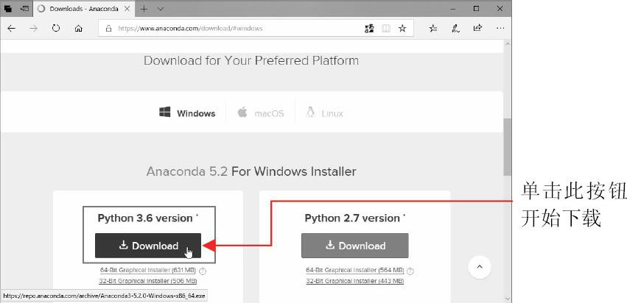This screenshot has width=627, height=303.
Task: Open 32-Bit Graphical Installer (443 MB) link
Action: [x=354, y=281]
